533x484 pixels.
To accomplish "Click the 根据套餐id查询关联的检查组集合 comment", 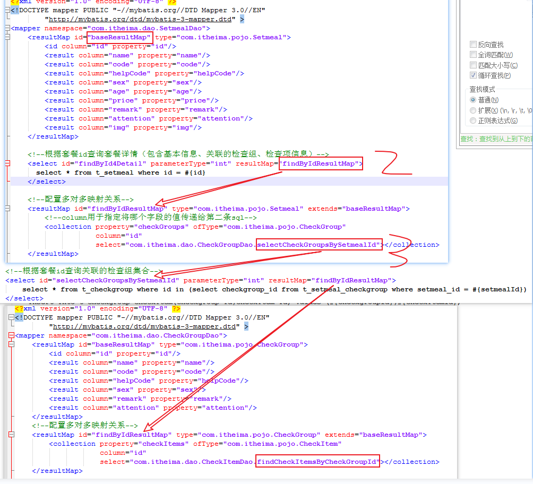I will [84, 271].
